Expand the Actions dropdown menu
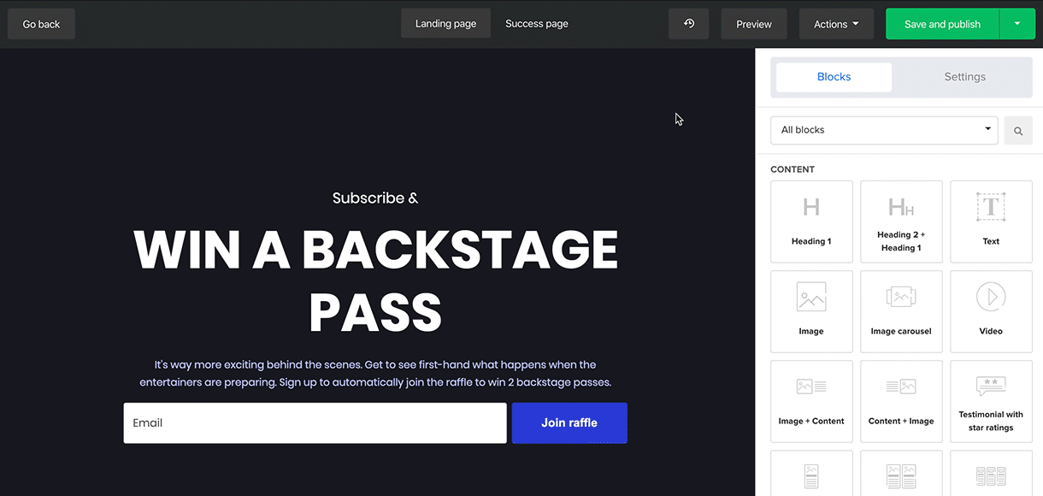This screenshot has height=496, width=1043. click(836, 24)
